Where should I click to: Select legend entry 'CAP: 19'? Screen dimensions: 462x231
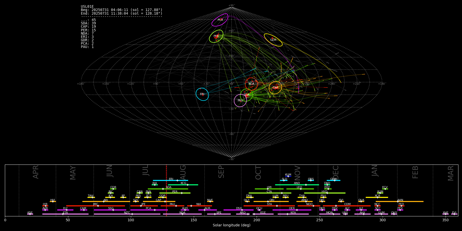pos(88,27)
